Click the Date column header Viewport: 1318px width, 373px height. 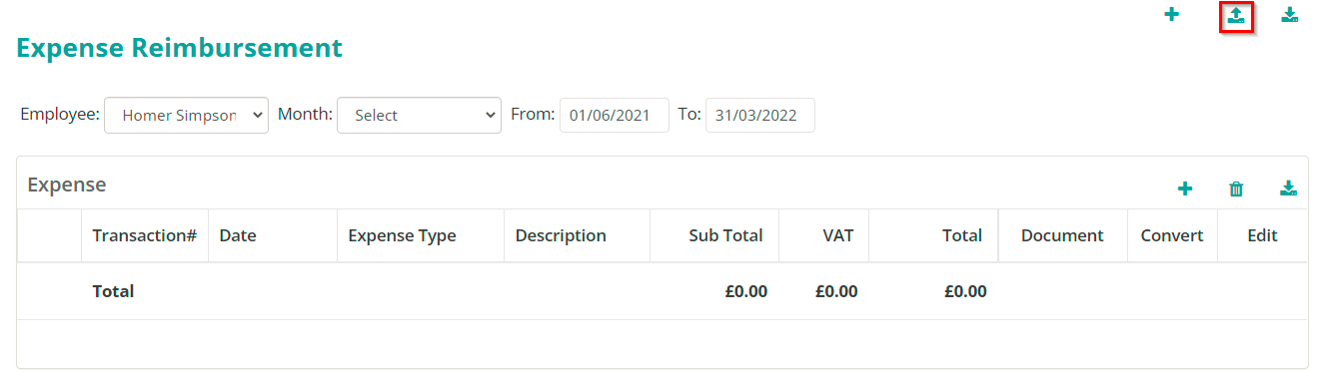(x=238, y=235)
